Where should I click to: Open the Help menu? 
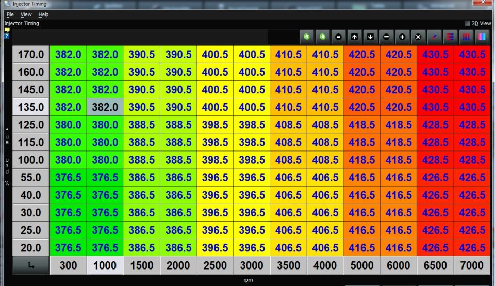tap(43, 14)
